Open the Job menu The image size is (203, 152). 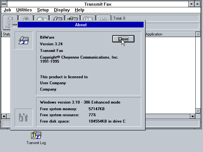point(7,10)
